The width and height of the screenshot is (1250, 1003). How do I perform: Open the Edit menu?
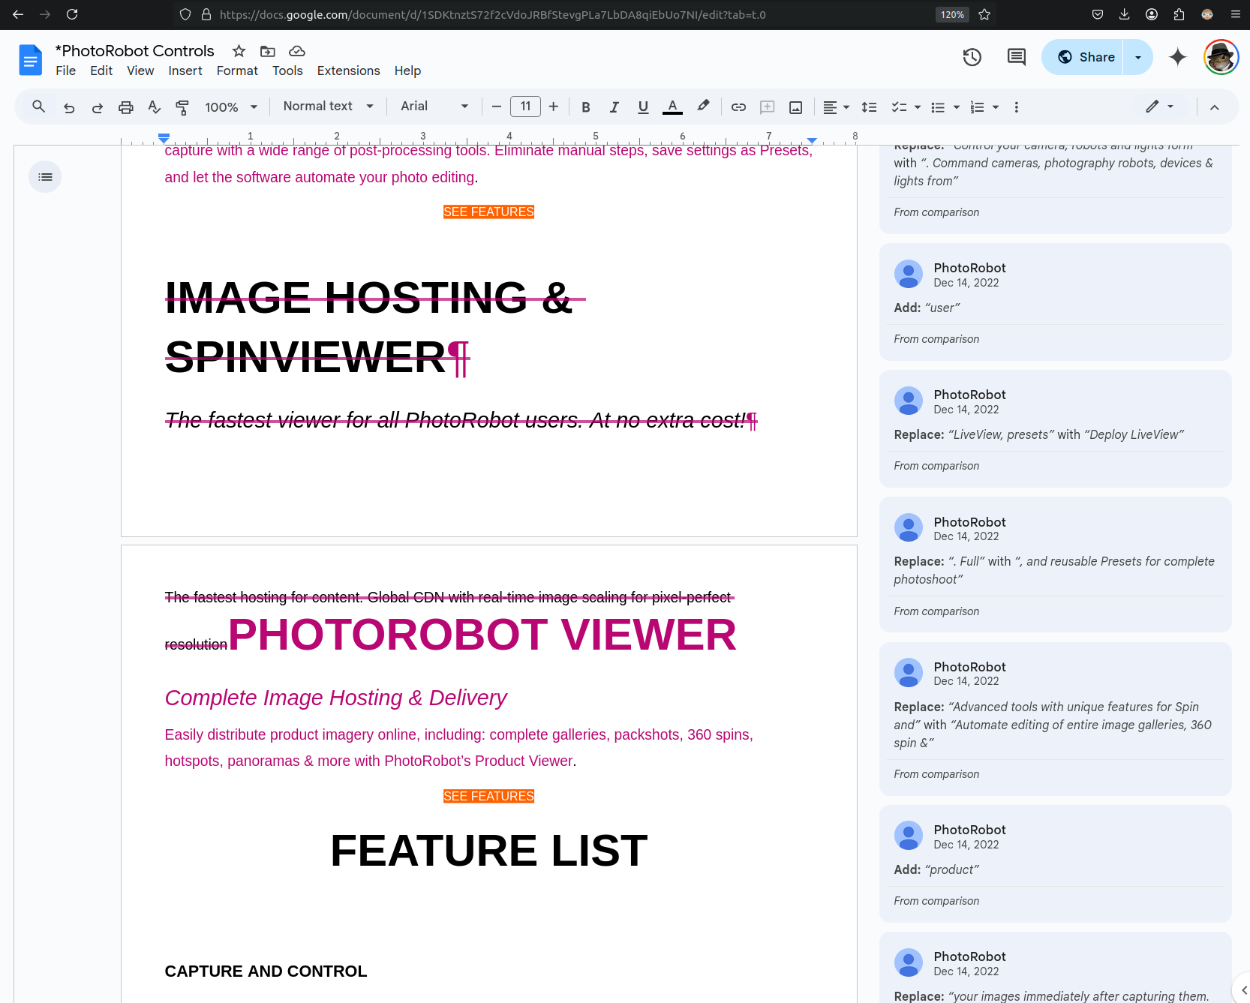pos(101,71)
